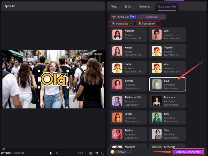Open the Português language dropdown

(x=122, y=24)
